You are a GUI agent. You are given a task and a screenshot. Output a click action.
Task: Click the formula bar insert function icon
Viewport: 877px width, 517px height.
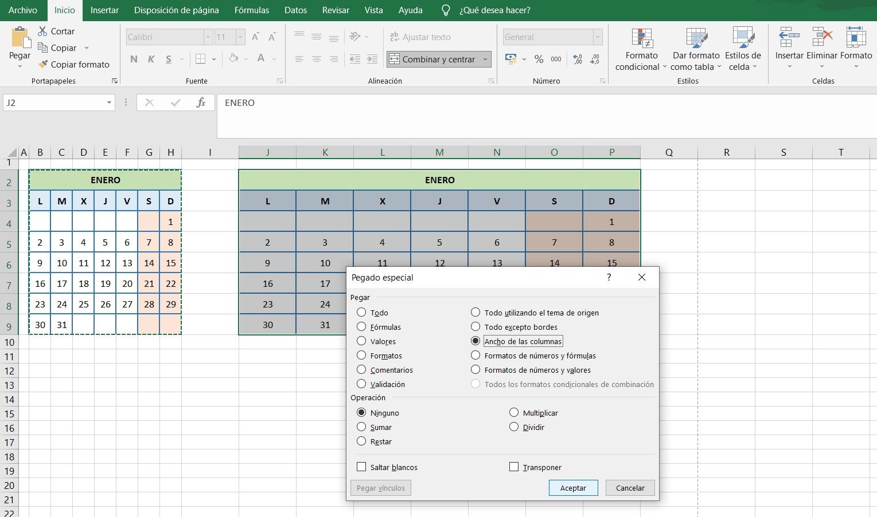(x=201, y=103)
